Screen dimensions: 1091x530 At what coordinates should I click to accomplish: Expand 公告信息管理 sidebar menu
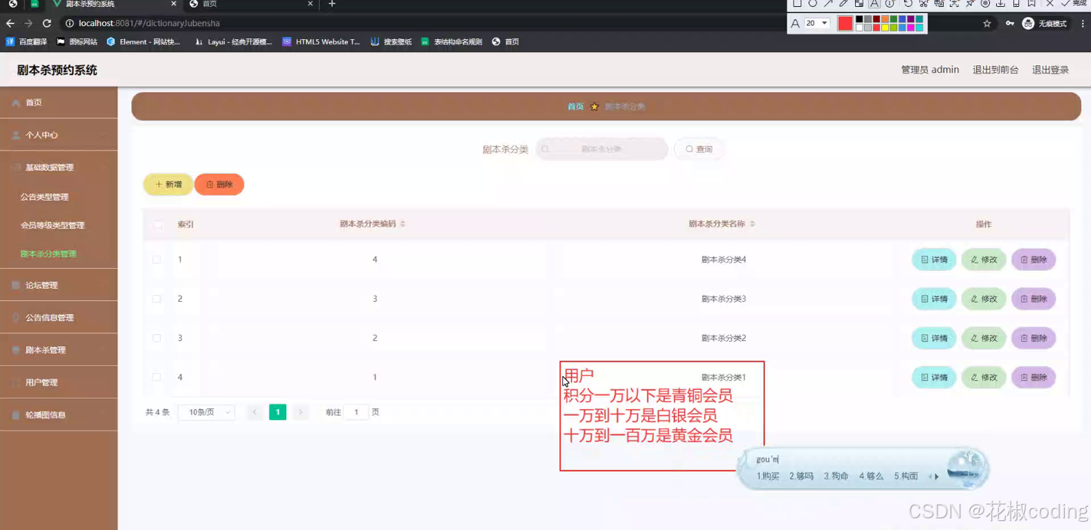click(58, 318)
